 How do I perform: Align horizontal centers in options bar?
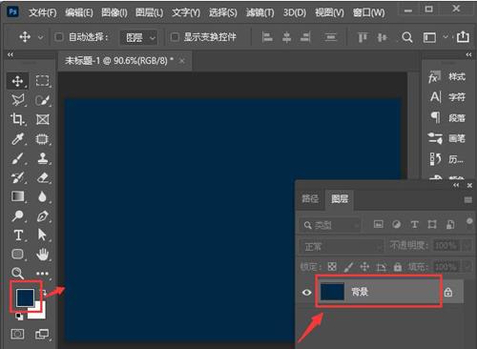pyautogui.click(x=286, y=37)
